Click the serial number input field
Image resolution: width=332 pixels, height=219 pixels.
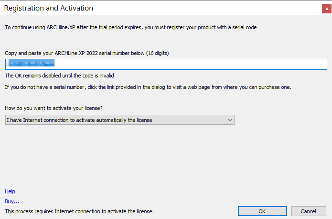tap(166, 64)
